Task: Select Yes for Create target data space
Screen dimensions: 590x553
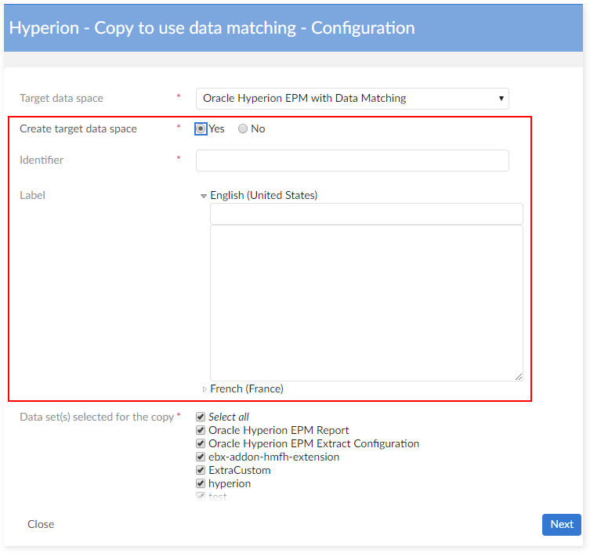Action: pos(201,129)
